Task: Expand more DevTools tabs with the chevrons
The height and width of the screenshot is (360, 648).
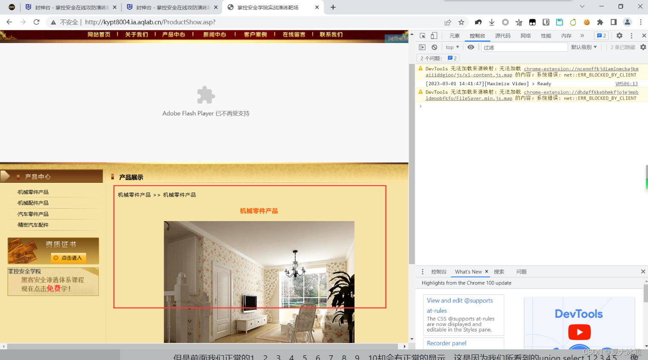Action: [582, 36]
